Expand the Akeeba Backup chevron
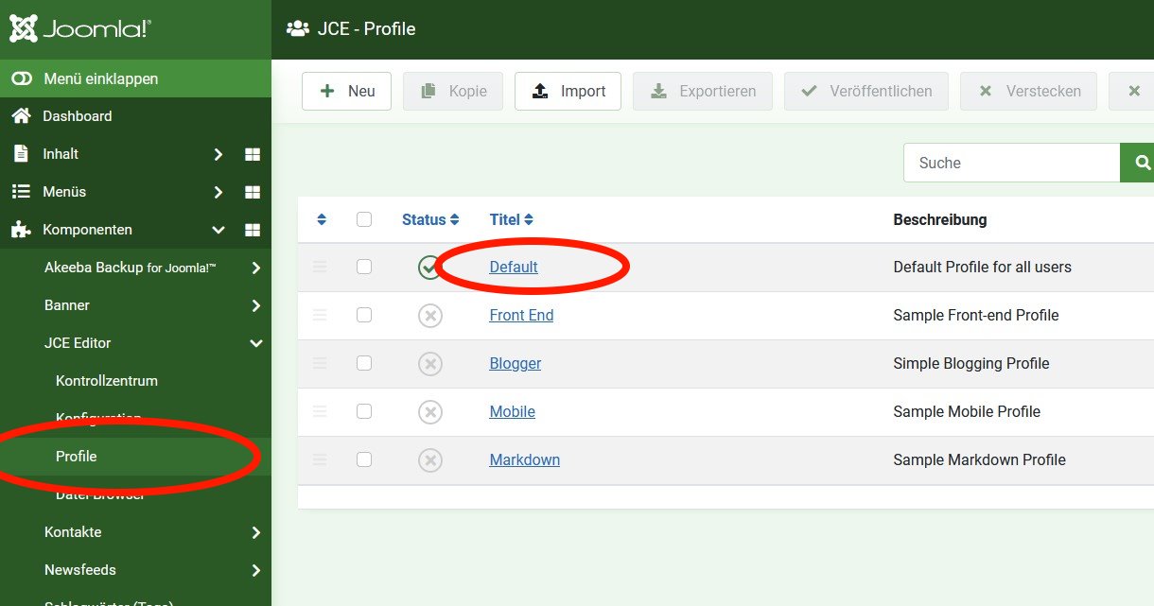 [x=255, y=268]
